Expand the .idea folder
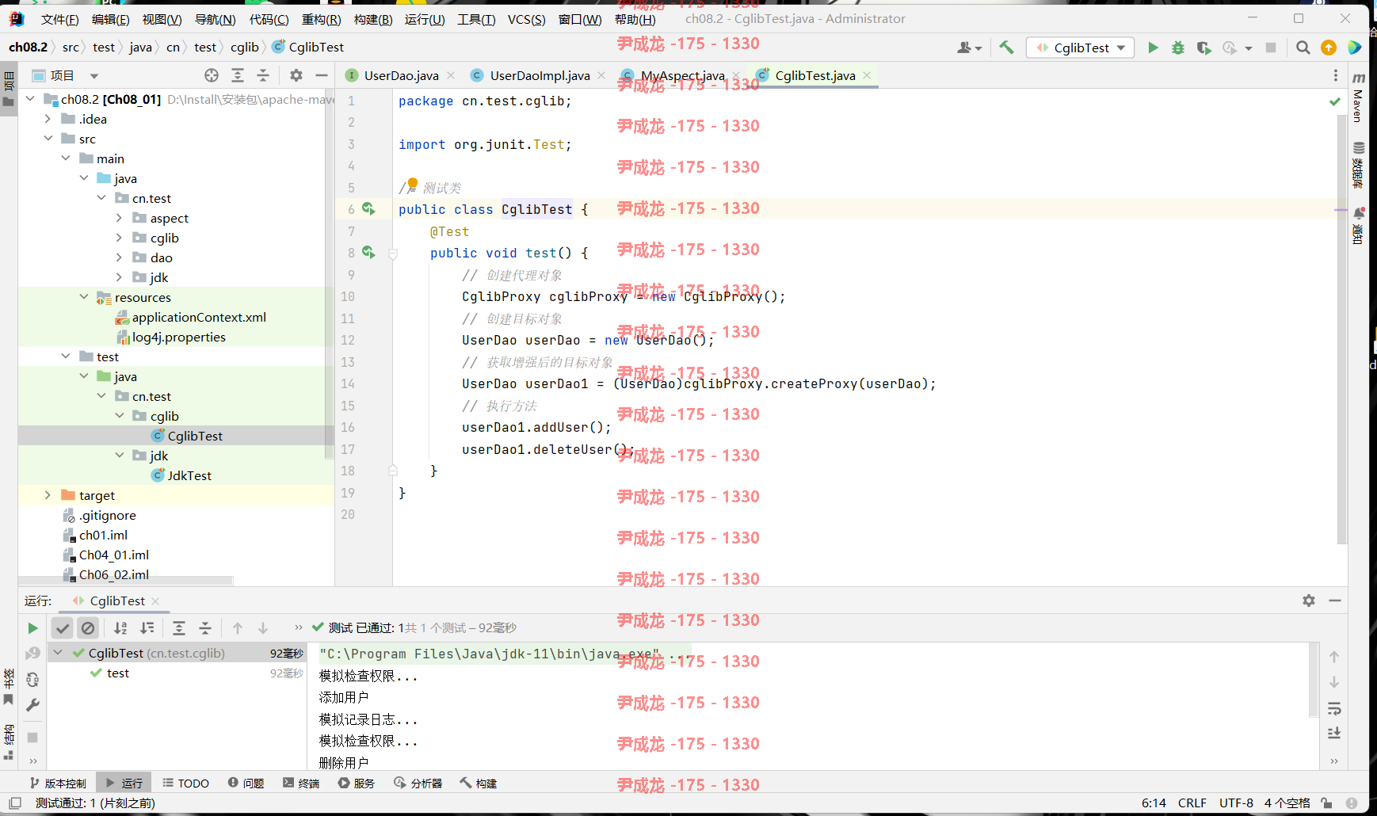Screen dimensions: 1377x816 (48, 119)
